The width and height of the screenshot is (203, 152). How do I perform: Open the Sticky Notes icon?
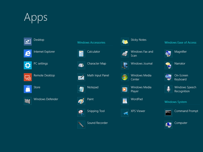[125, 42]
